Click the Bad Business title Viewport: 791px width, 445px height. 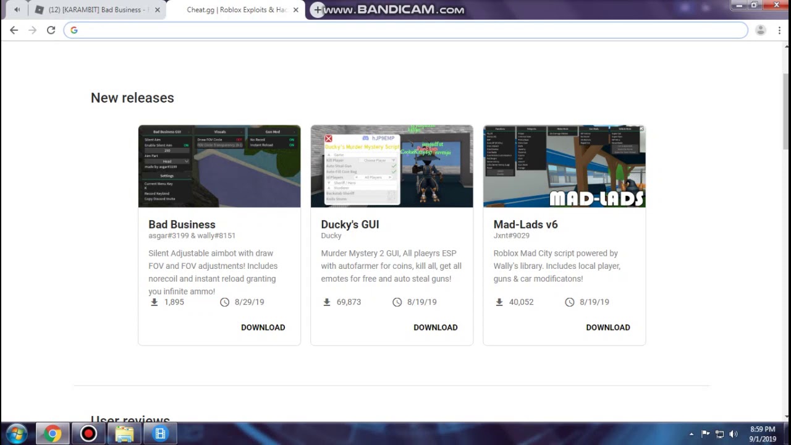182,224
